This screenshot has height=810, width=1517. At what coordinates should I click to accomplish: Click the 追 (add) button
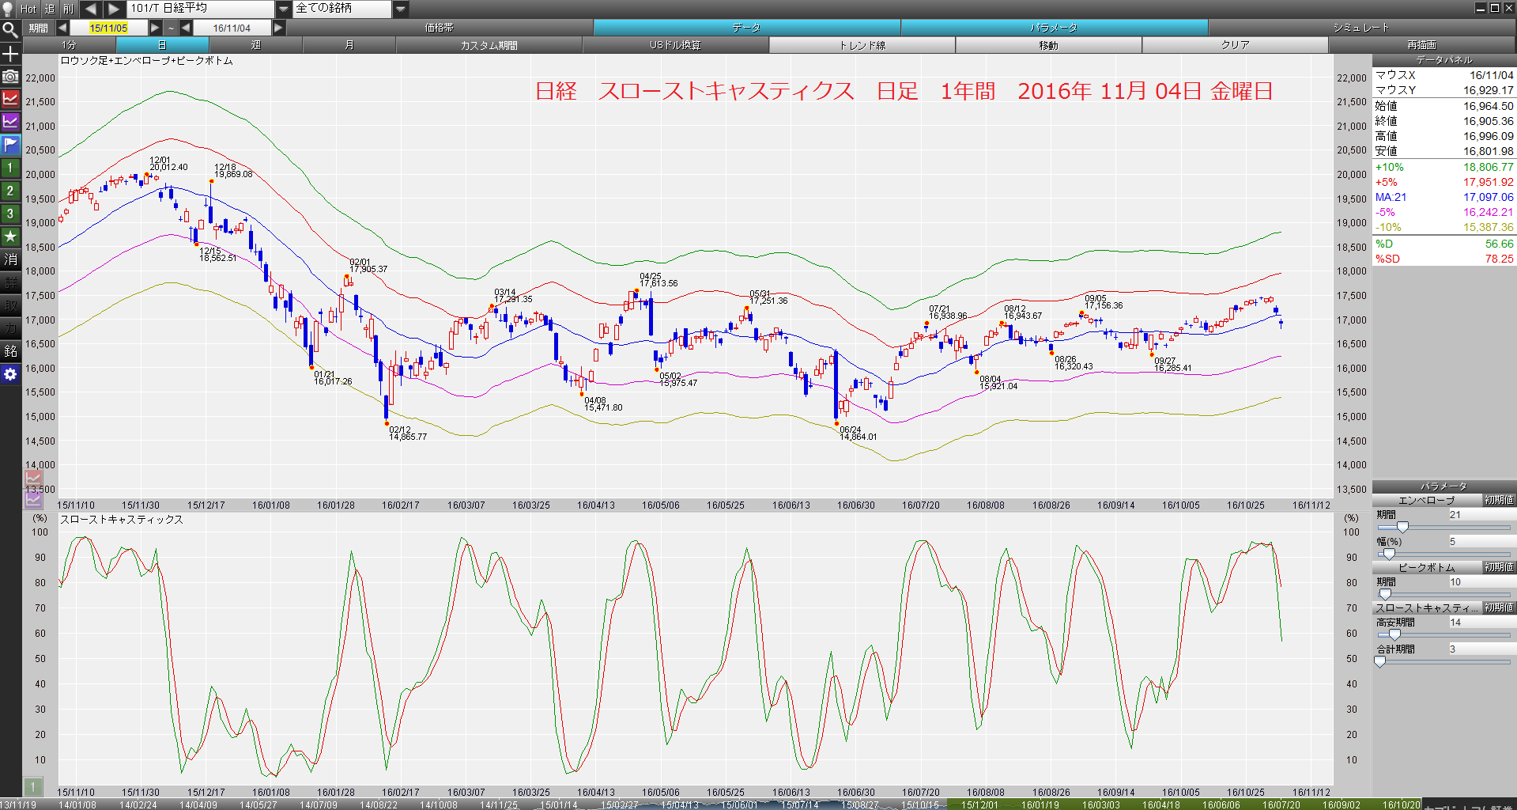49,9
